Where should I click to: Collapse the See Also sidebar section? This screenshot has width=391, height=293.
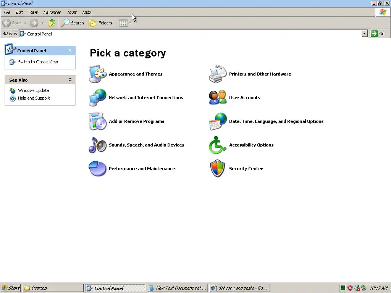[x=70, y=80]
